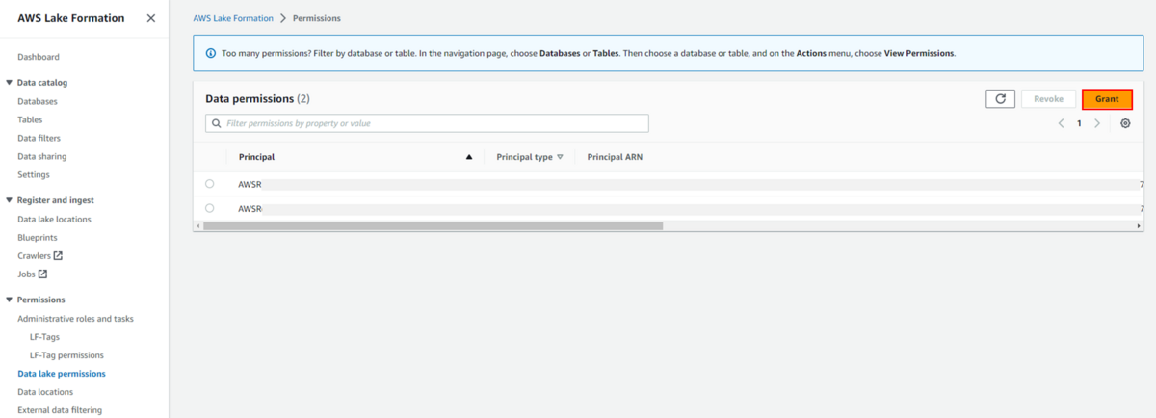The height and width of the screenshot is (418, 1156).
Task: Open Administrative roles and tasks
Action: tap(76, 318)
